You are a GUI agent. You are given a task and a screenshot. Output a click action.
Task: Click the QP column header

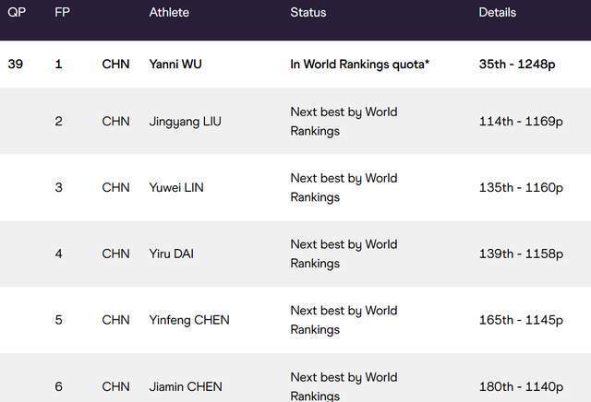pyautogui.click(x=16, y=13)
